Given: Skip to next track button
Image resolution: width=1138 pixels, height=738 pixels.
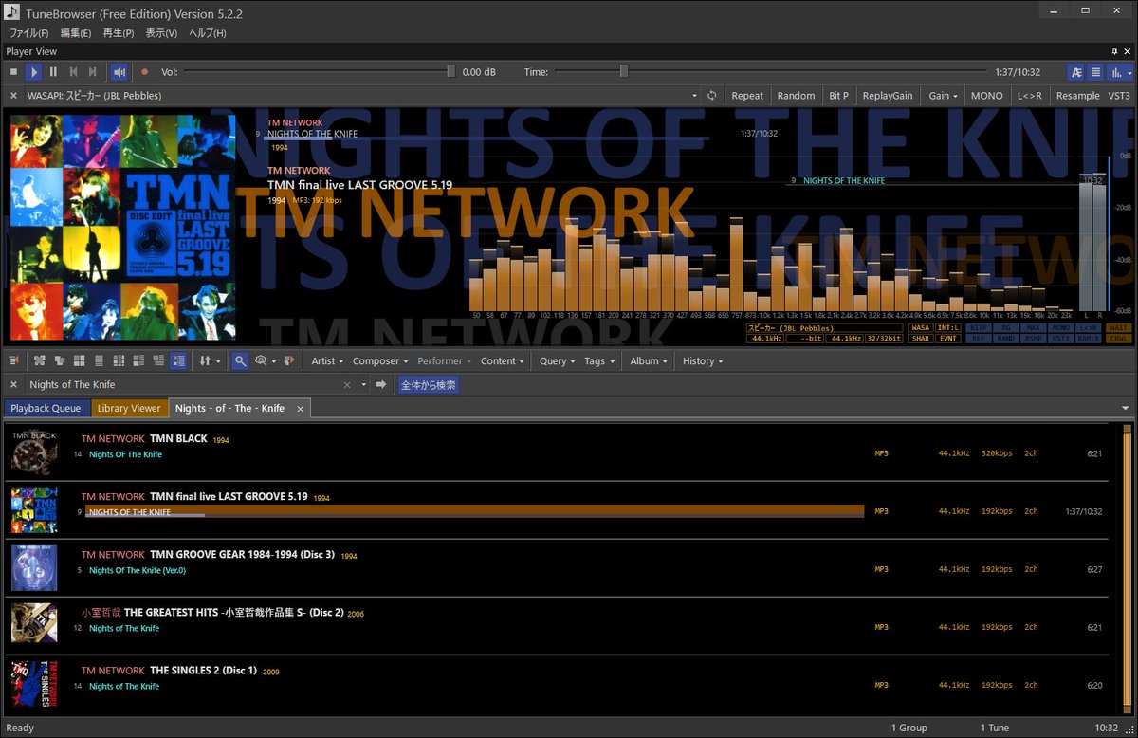Looking at the screenshot, I should click(92, 71).
